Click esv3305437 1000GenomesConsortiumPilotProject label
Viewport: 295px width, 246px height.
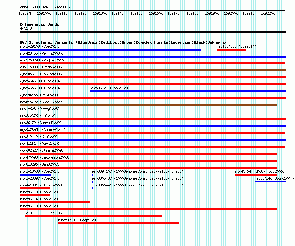pos(138,178)
